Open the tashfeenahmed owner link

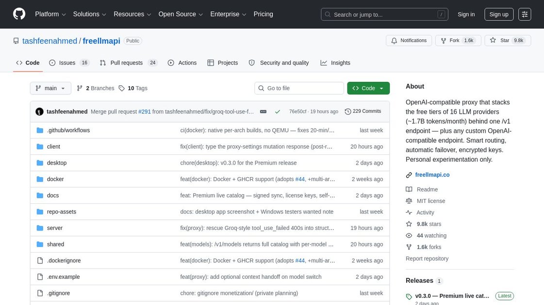point(49,41)
